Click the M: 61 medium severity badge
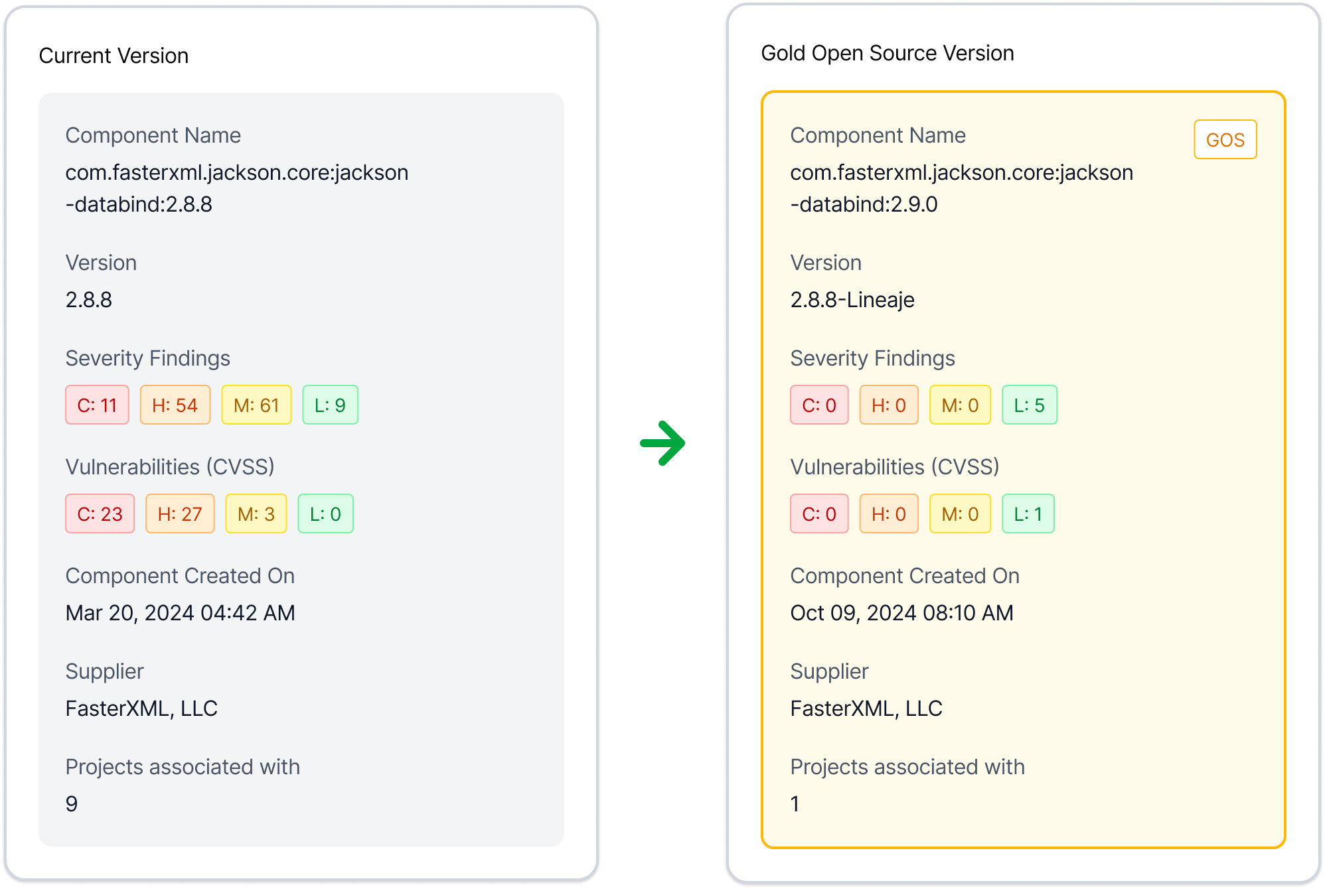Screen dimensions: 1325x889 (x=256, y=405)
